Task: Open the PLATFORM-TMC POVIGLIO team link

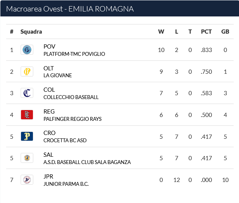Action: click(x=74, y=54)
